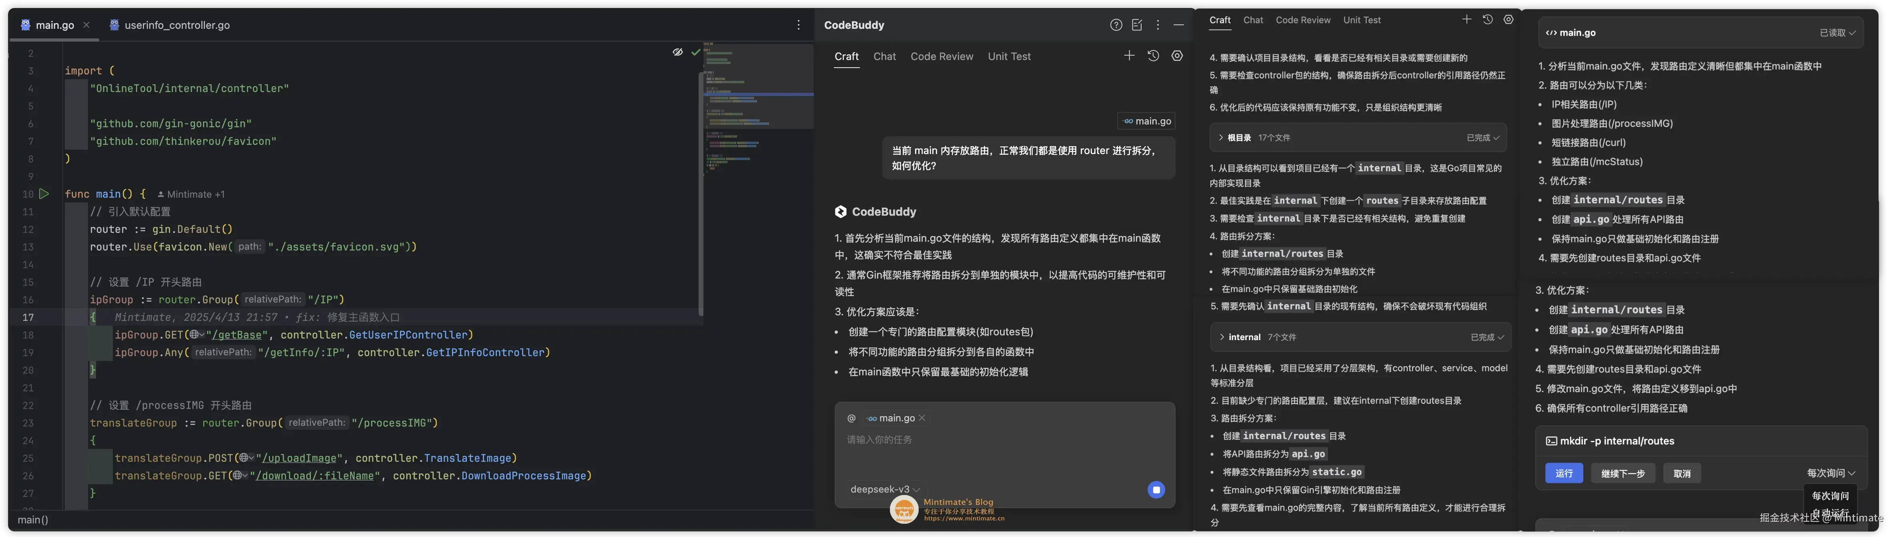The height and width of the screenshot is (537, 1897).
Task: Close the main.go editor tab
Action: [x=86, y=25]
